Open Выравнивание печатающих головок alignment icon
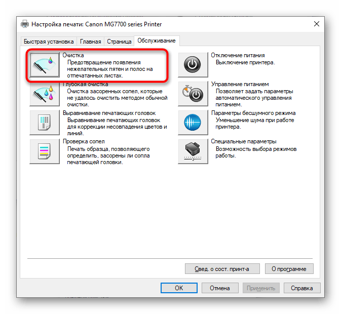Screen dimensions: 341x314 [45, 123]
